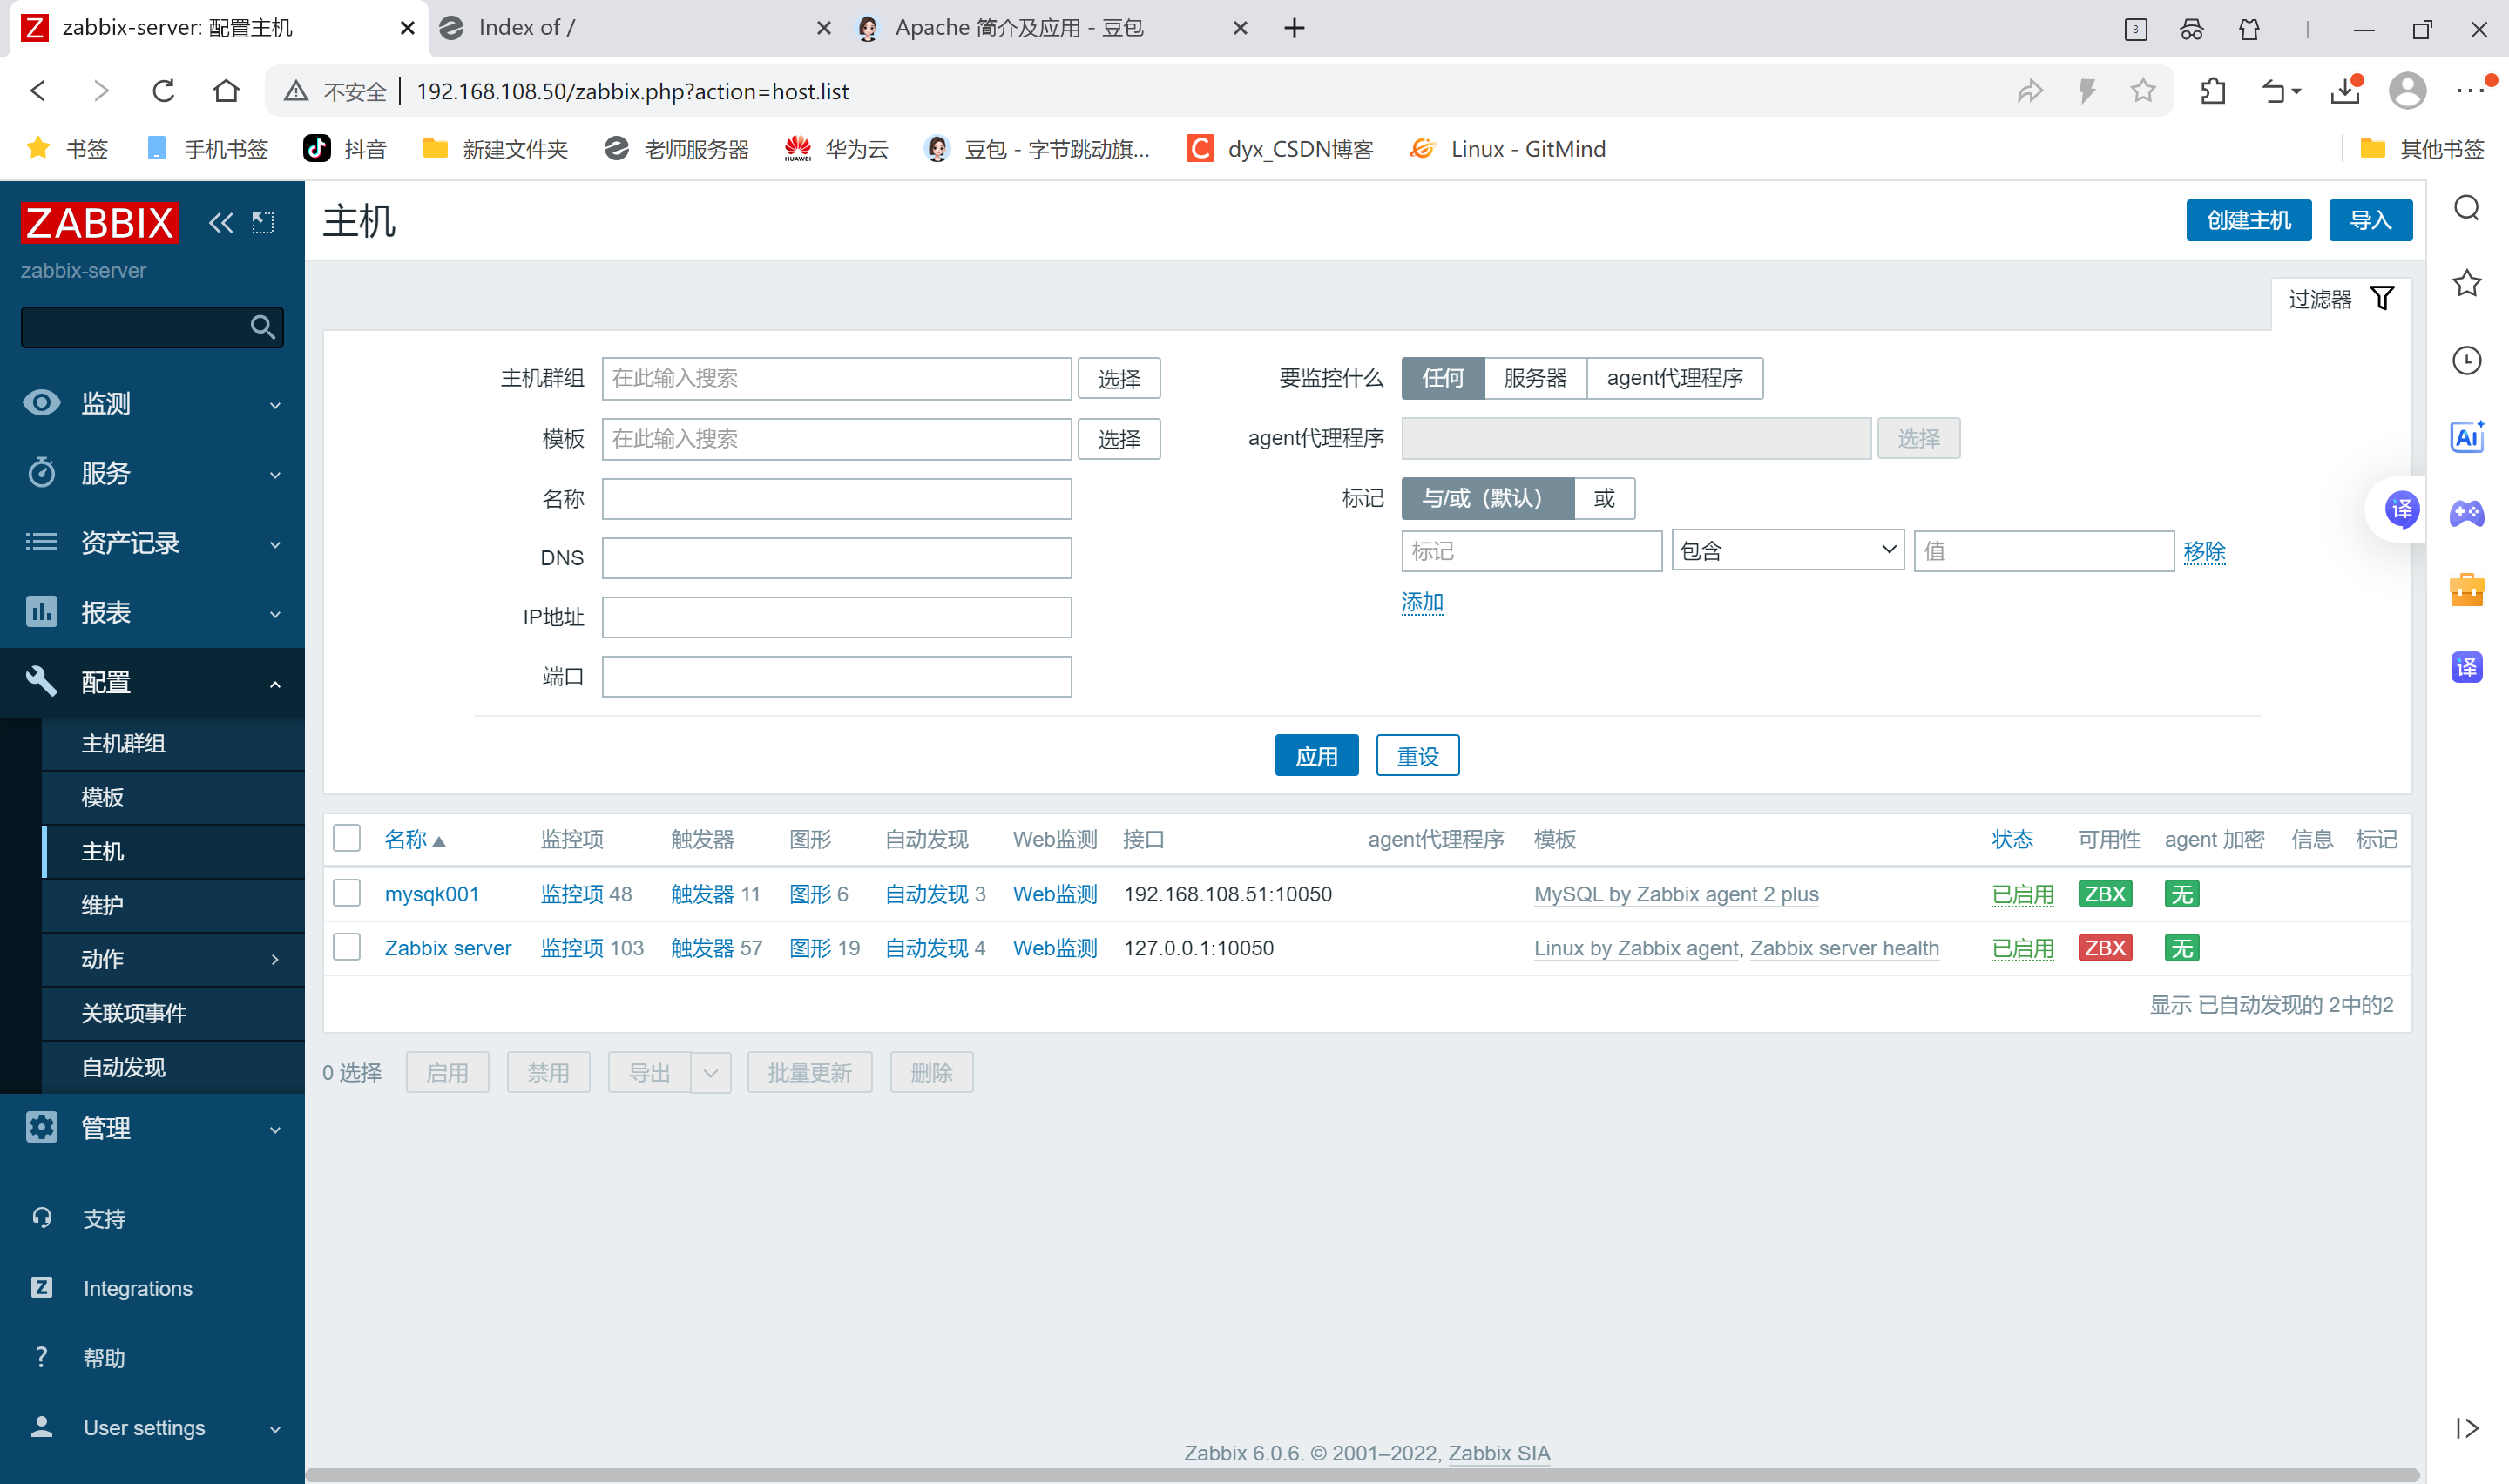Open 主机群组 in the configuration submenu

click(x=123, y=743)
